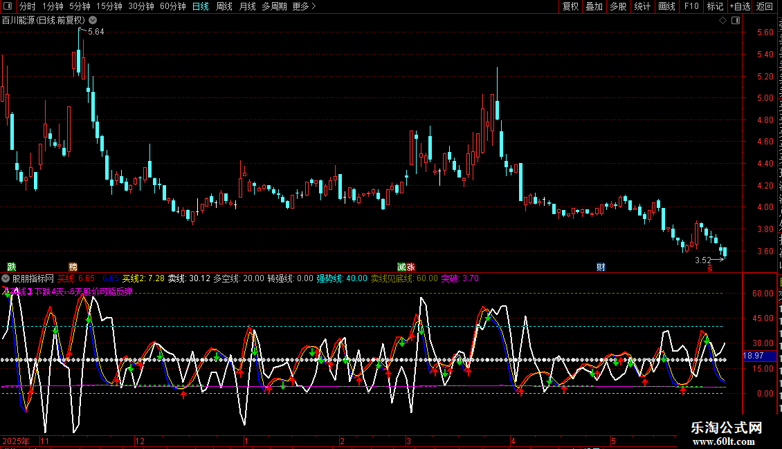
Task: Select the 60分钟 period
Action: (x=173, y=6)
